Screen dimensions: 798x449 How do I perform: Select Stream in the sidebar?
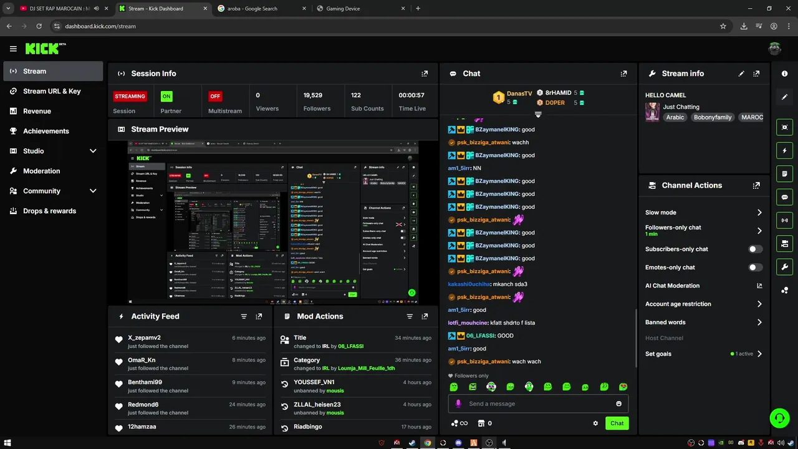coord(53,71)
